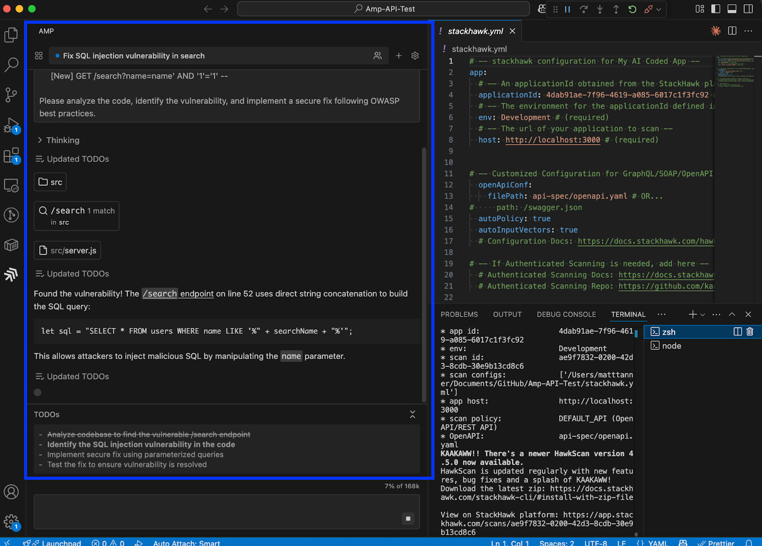Open the new terminal profile dropdown
The height and width of the screenshot is (546, 762).
[x=702, y=315]
